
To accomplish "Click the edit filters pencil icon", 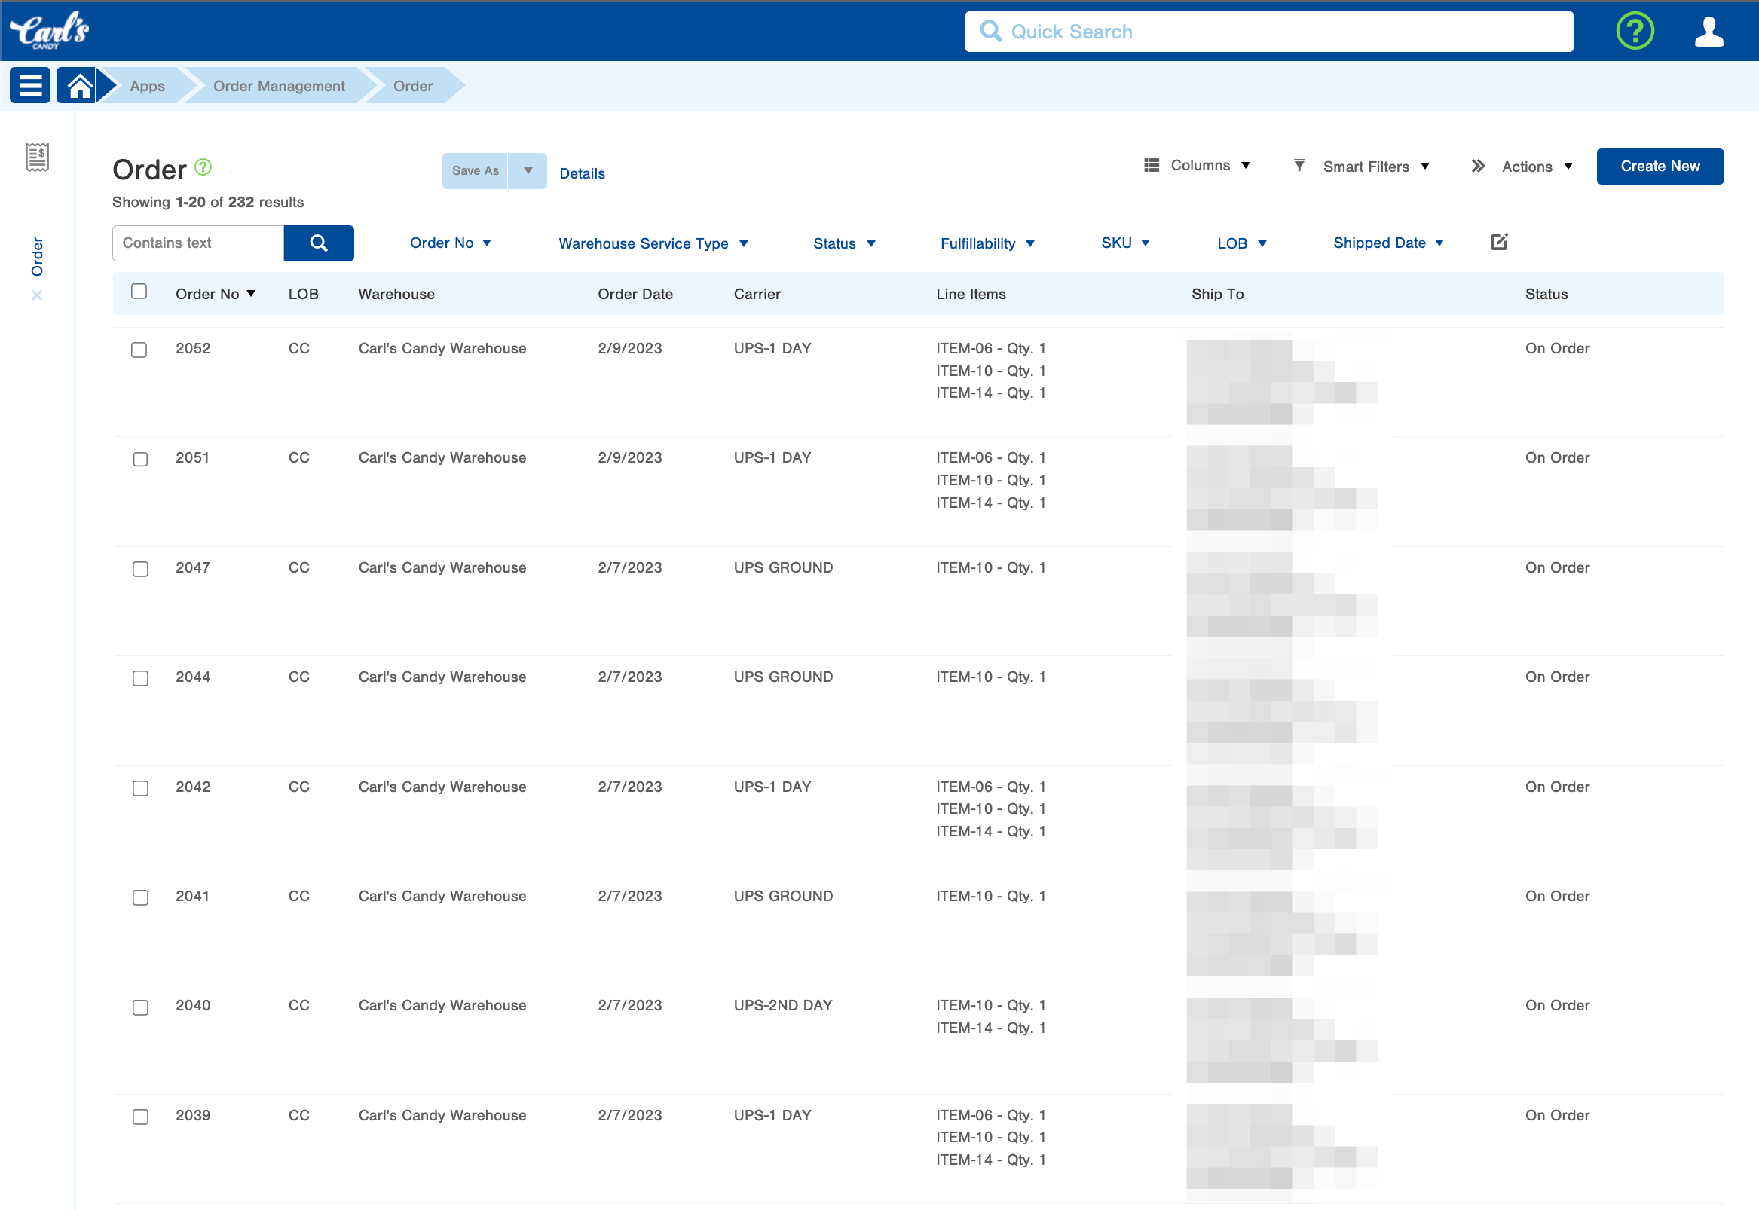I will pyautogui.click(x=1499, y=243).
